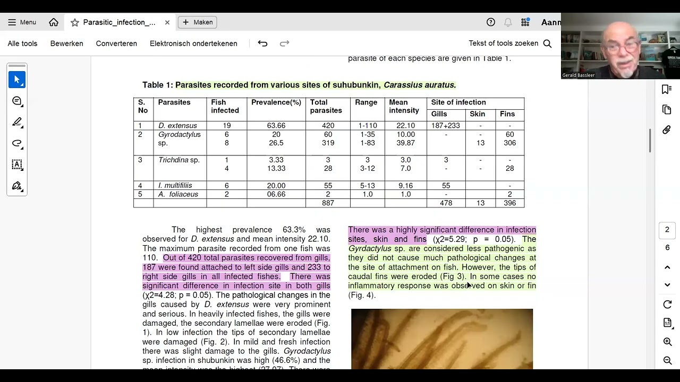Screen dimensions: 680x382
Task: Open the attachments paperclip icon
Action: coord(667,130)
